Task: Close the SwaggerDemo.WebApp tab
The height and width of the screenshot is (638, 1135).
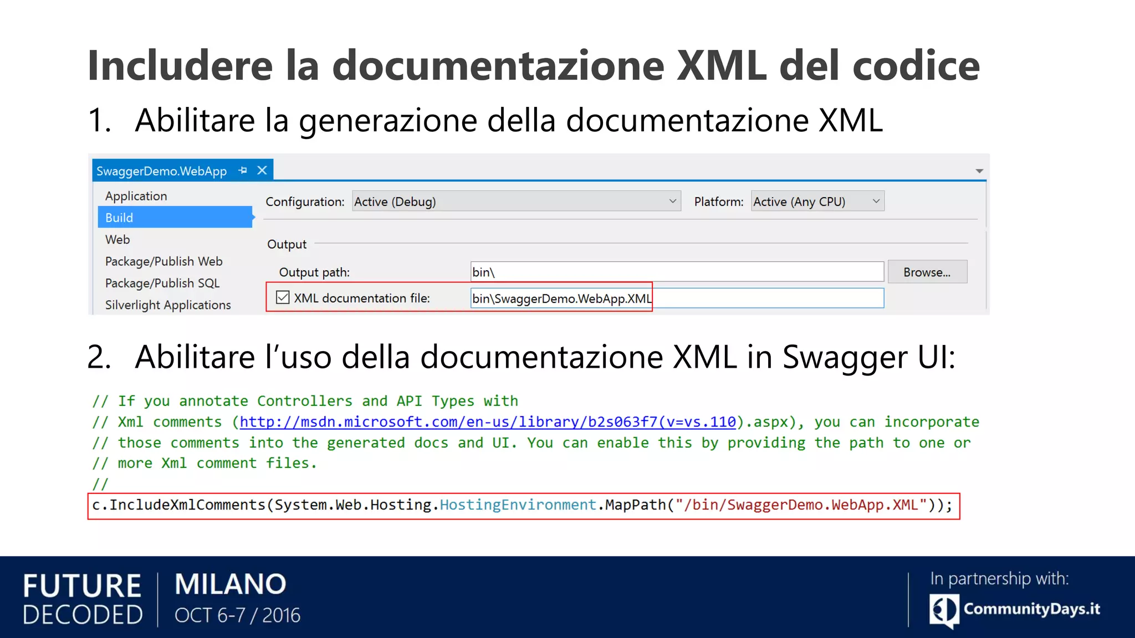Action: click(262, 171)
